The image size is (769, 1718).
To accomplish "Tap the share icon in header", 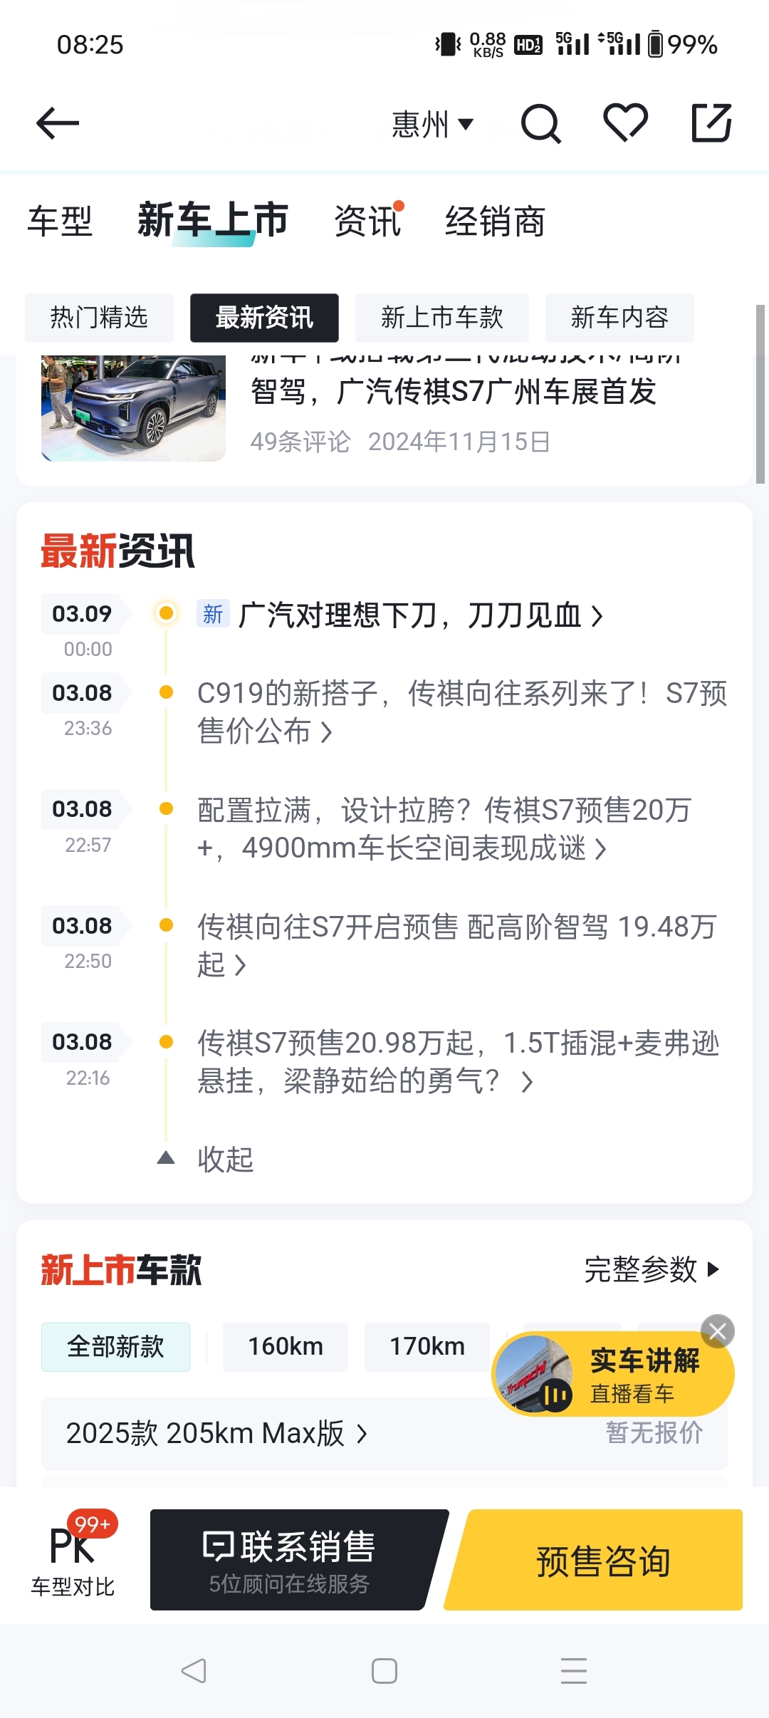I will pos(711,123).
